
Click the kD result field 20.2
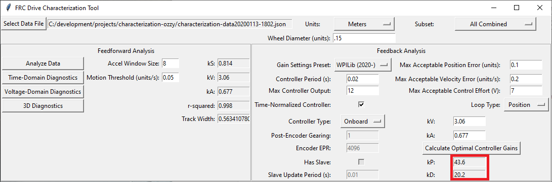click(469, 174)
